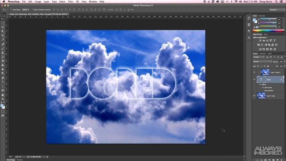Select the Gradient tool

tap(3, 65)
